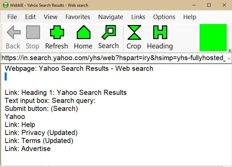Open Search with the magnifier icon
This screenshot has width=232, height=167.
[109, 32]
